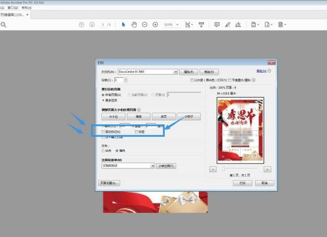Select the Size page scaling button
327x237 pixels.
113,117
